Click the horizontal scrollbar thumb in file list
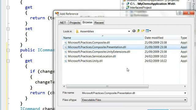 click(x=107, y=86)
